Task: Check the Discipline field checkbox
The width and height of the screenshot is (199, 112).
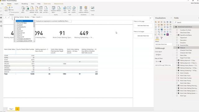Action: pyautogui.click(x=177, y=43)
